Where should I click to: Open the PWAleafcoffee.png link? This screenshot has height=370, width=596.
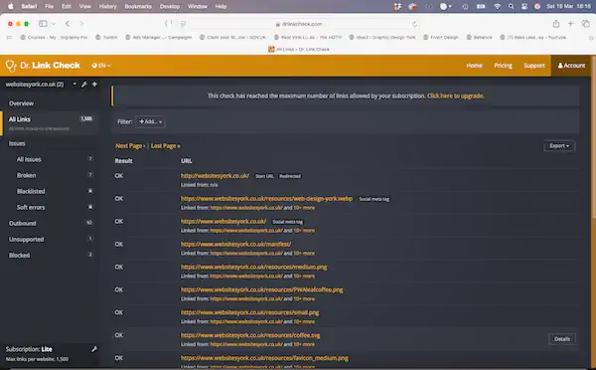(261, 289)
